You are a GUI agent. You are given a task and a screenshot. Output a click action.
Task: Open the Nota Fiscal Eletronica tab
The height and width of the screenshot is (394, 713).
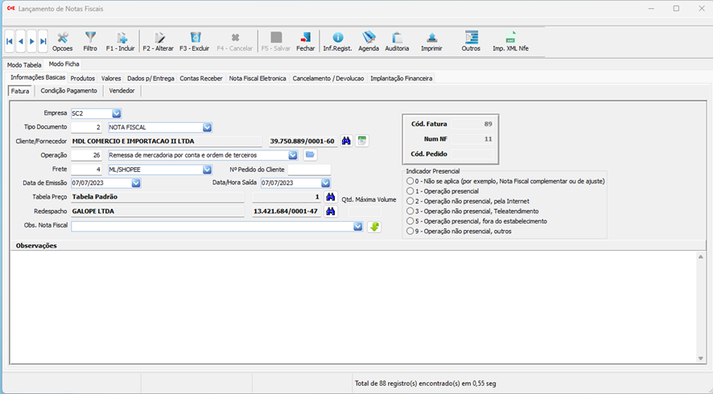[x=258, y=79]
